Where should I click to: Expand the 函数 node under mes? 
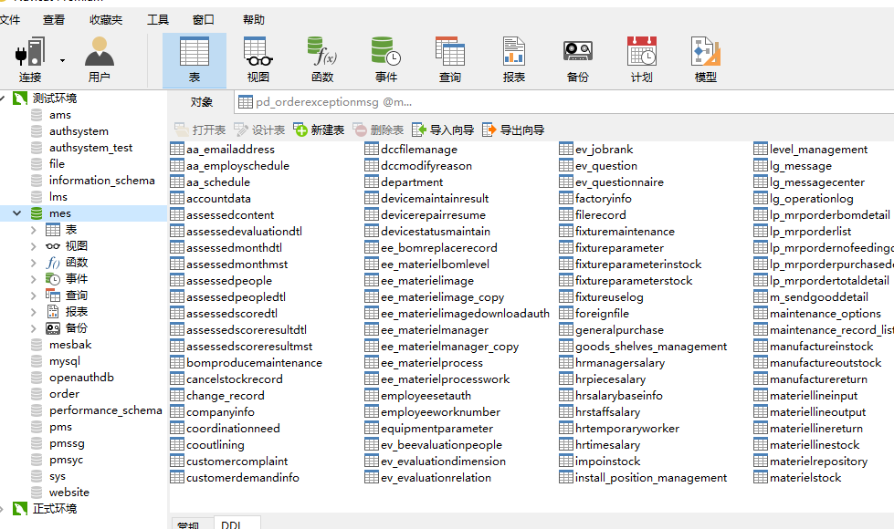point(33,263)
